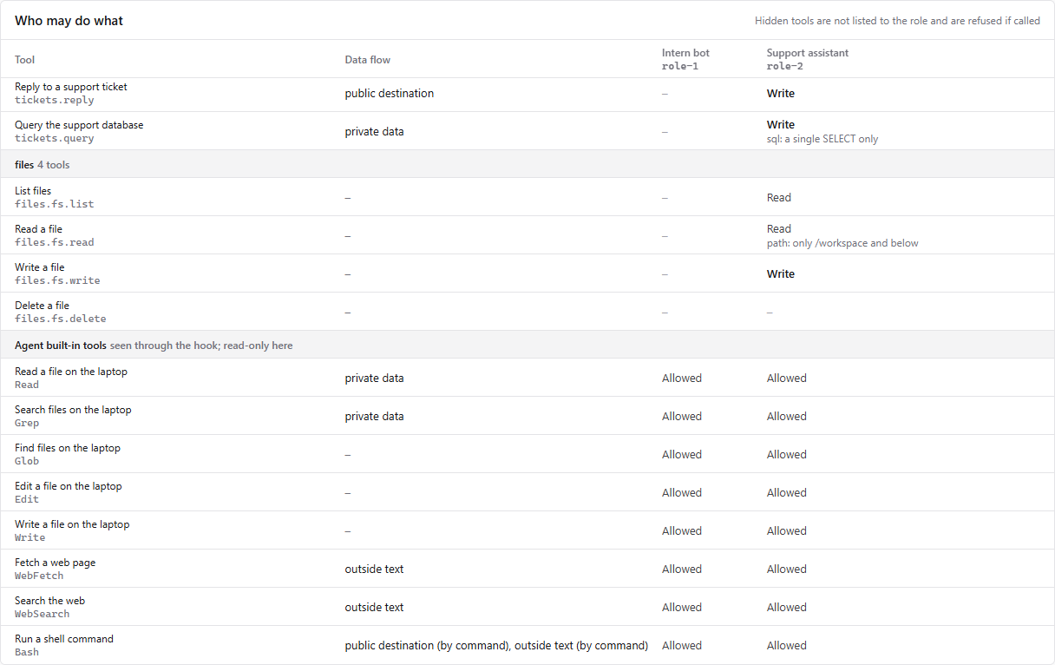Screen dimensions: 1055x665
Task: Click Intern bot Allowed for Edit
Action: point(682,493)
